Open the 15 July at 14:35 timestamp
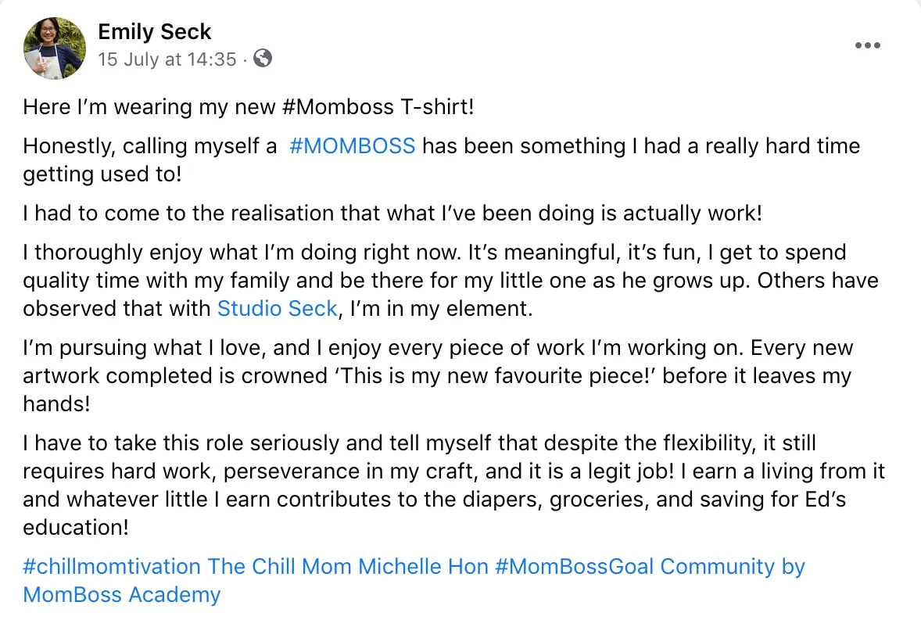Screen dimensions: 921x627 click(x=167, y=59)
